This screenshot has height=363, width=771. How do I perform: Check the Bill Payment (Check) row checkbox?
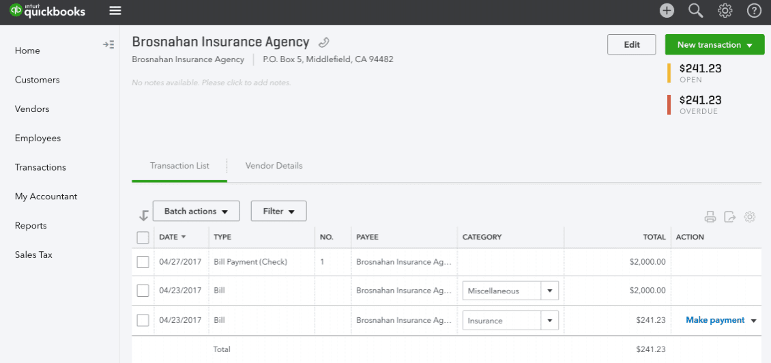click(143, 262)
